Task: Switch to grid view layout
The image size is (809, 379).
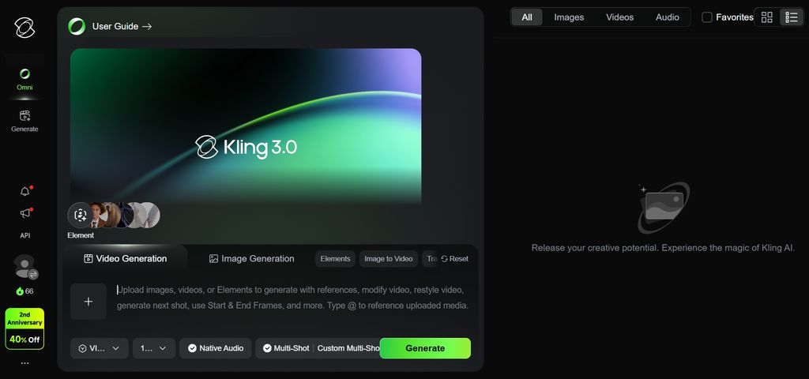Action: pos(767,17)
